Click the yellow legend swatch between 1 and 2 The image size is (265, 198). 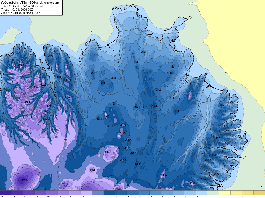[x=236, y=193]
